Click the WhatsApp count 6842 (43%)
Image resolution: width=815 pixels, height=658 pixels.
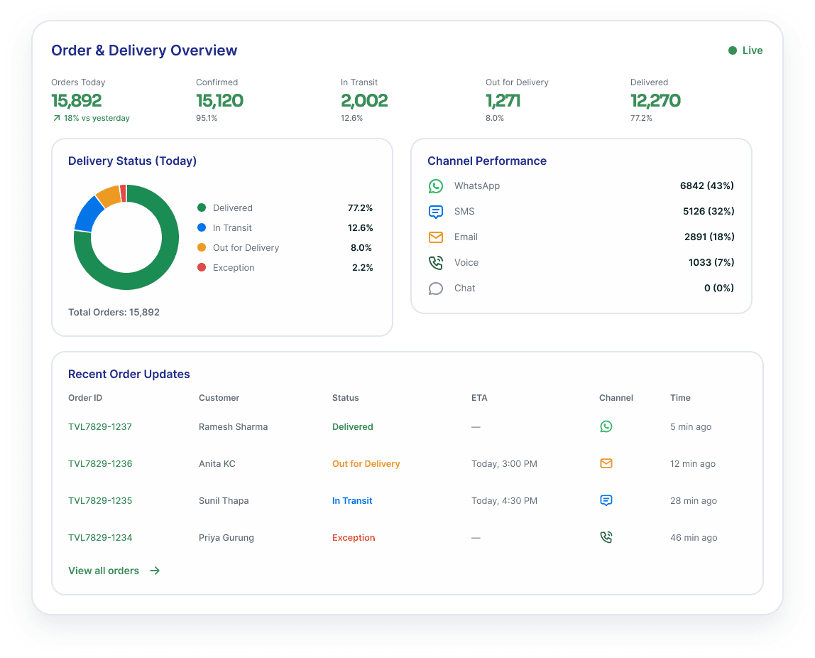click(707, 185)
